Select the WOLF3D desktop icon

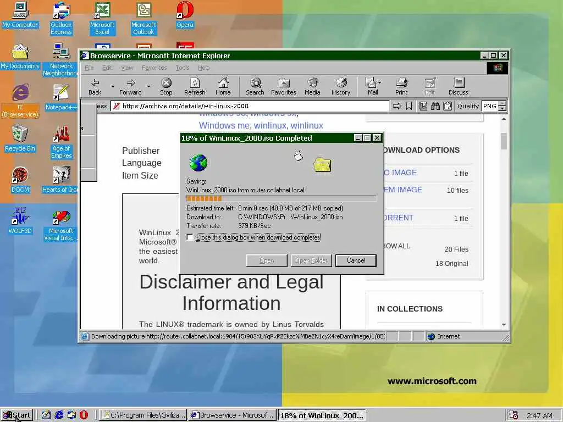click(x=20, y=221)
